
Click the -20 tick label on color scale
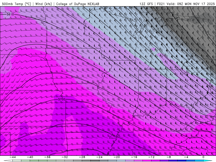pyautogui.click(x=117, y=157)
